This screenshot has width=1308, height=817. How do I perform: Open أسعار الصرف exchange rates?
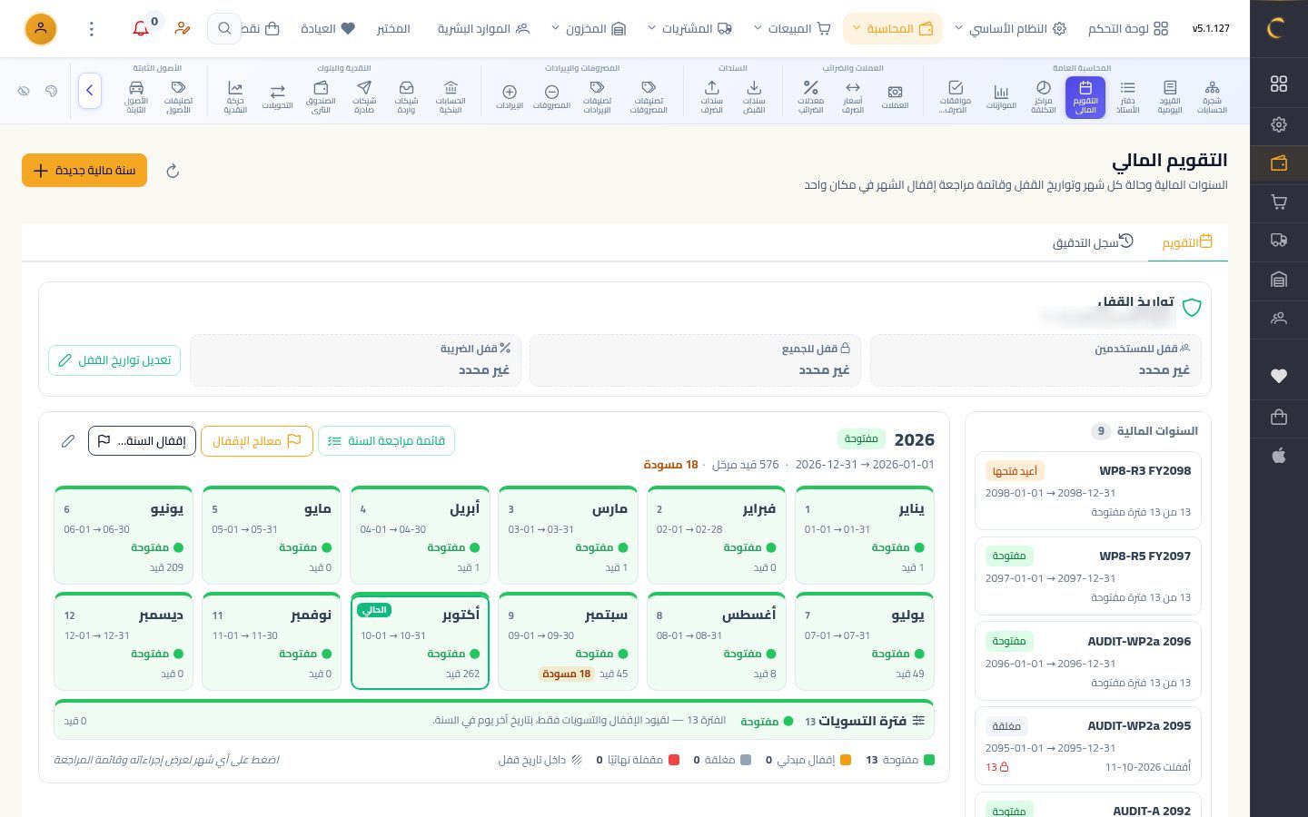pyautogui.click(x=853, y=97)
